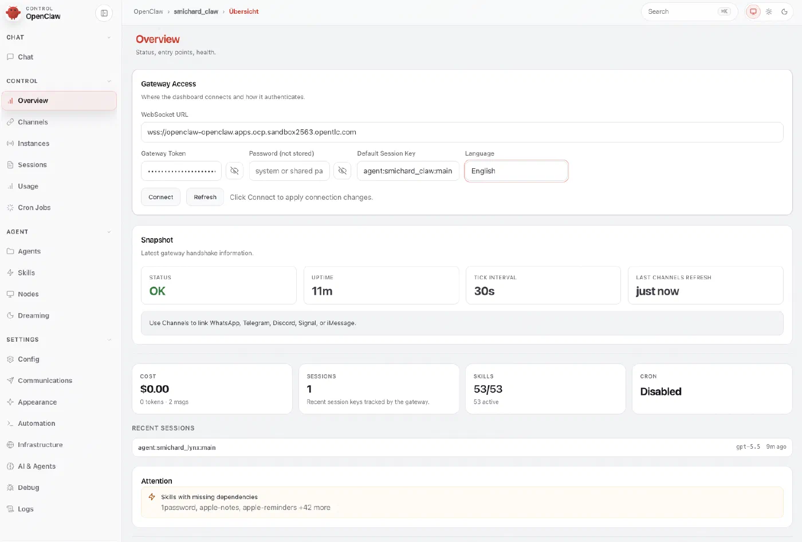Click Last Channels Refresh just now value
This screenshot has width=802, height=542.
pos(657,291)
